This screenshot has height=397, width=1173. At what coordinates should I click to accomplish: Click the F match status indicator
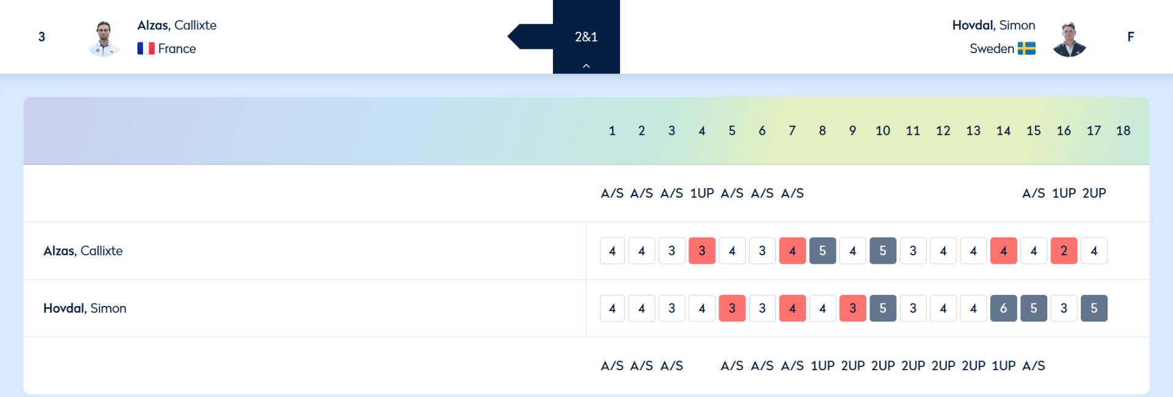coord(1131,37)
